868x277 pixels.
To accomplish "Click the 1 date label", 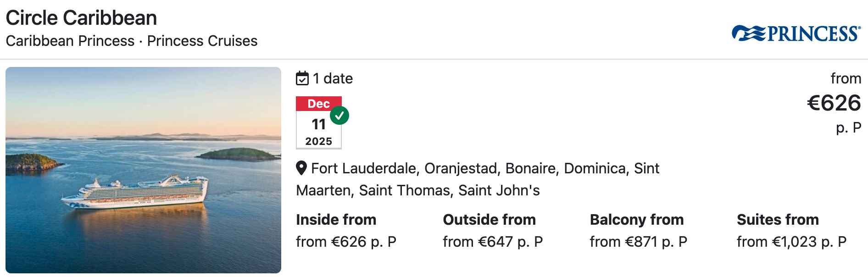I will 333,78.
